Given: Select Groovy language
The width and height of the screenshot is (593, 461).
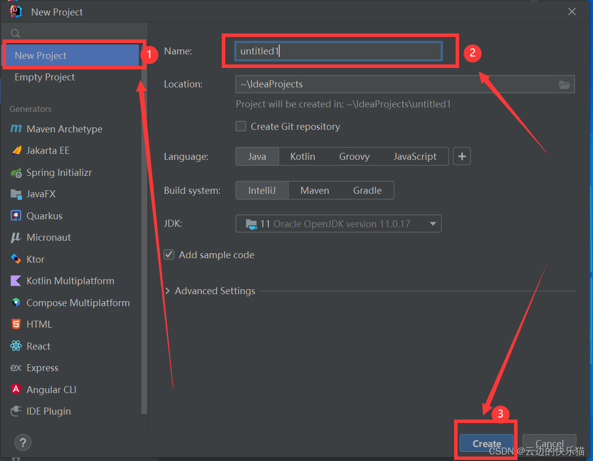Looking at the screenshot, I should (x=354, y=156).
